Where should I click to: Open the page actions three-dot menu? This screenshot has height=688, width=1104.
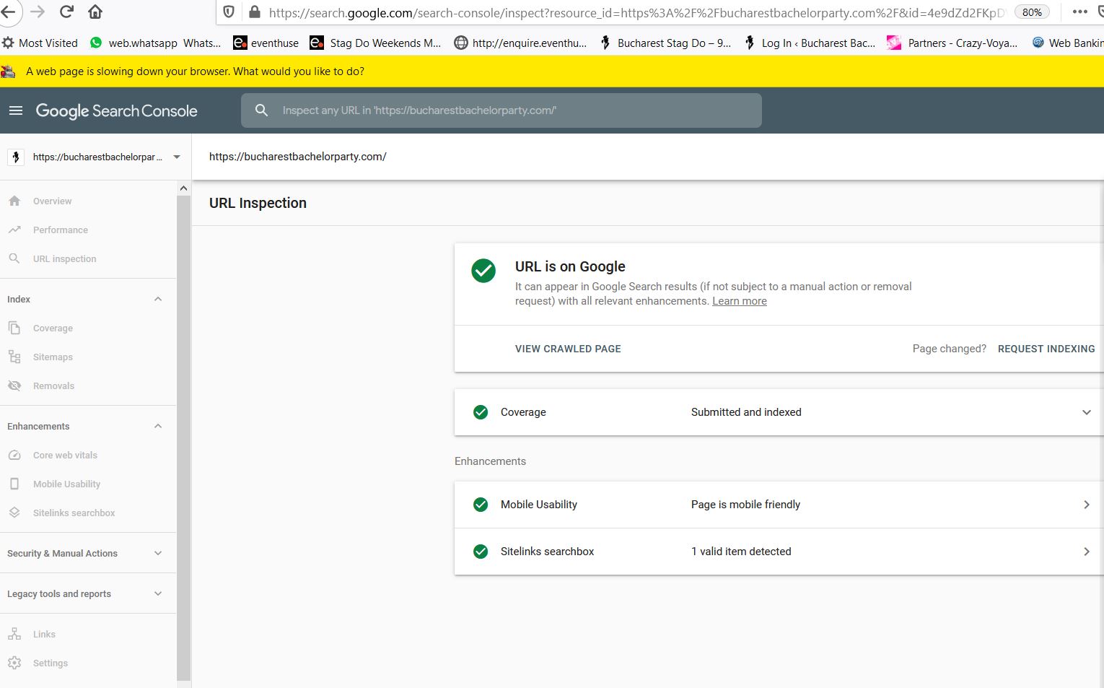(1079, 12)
